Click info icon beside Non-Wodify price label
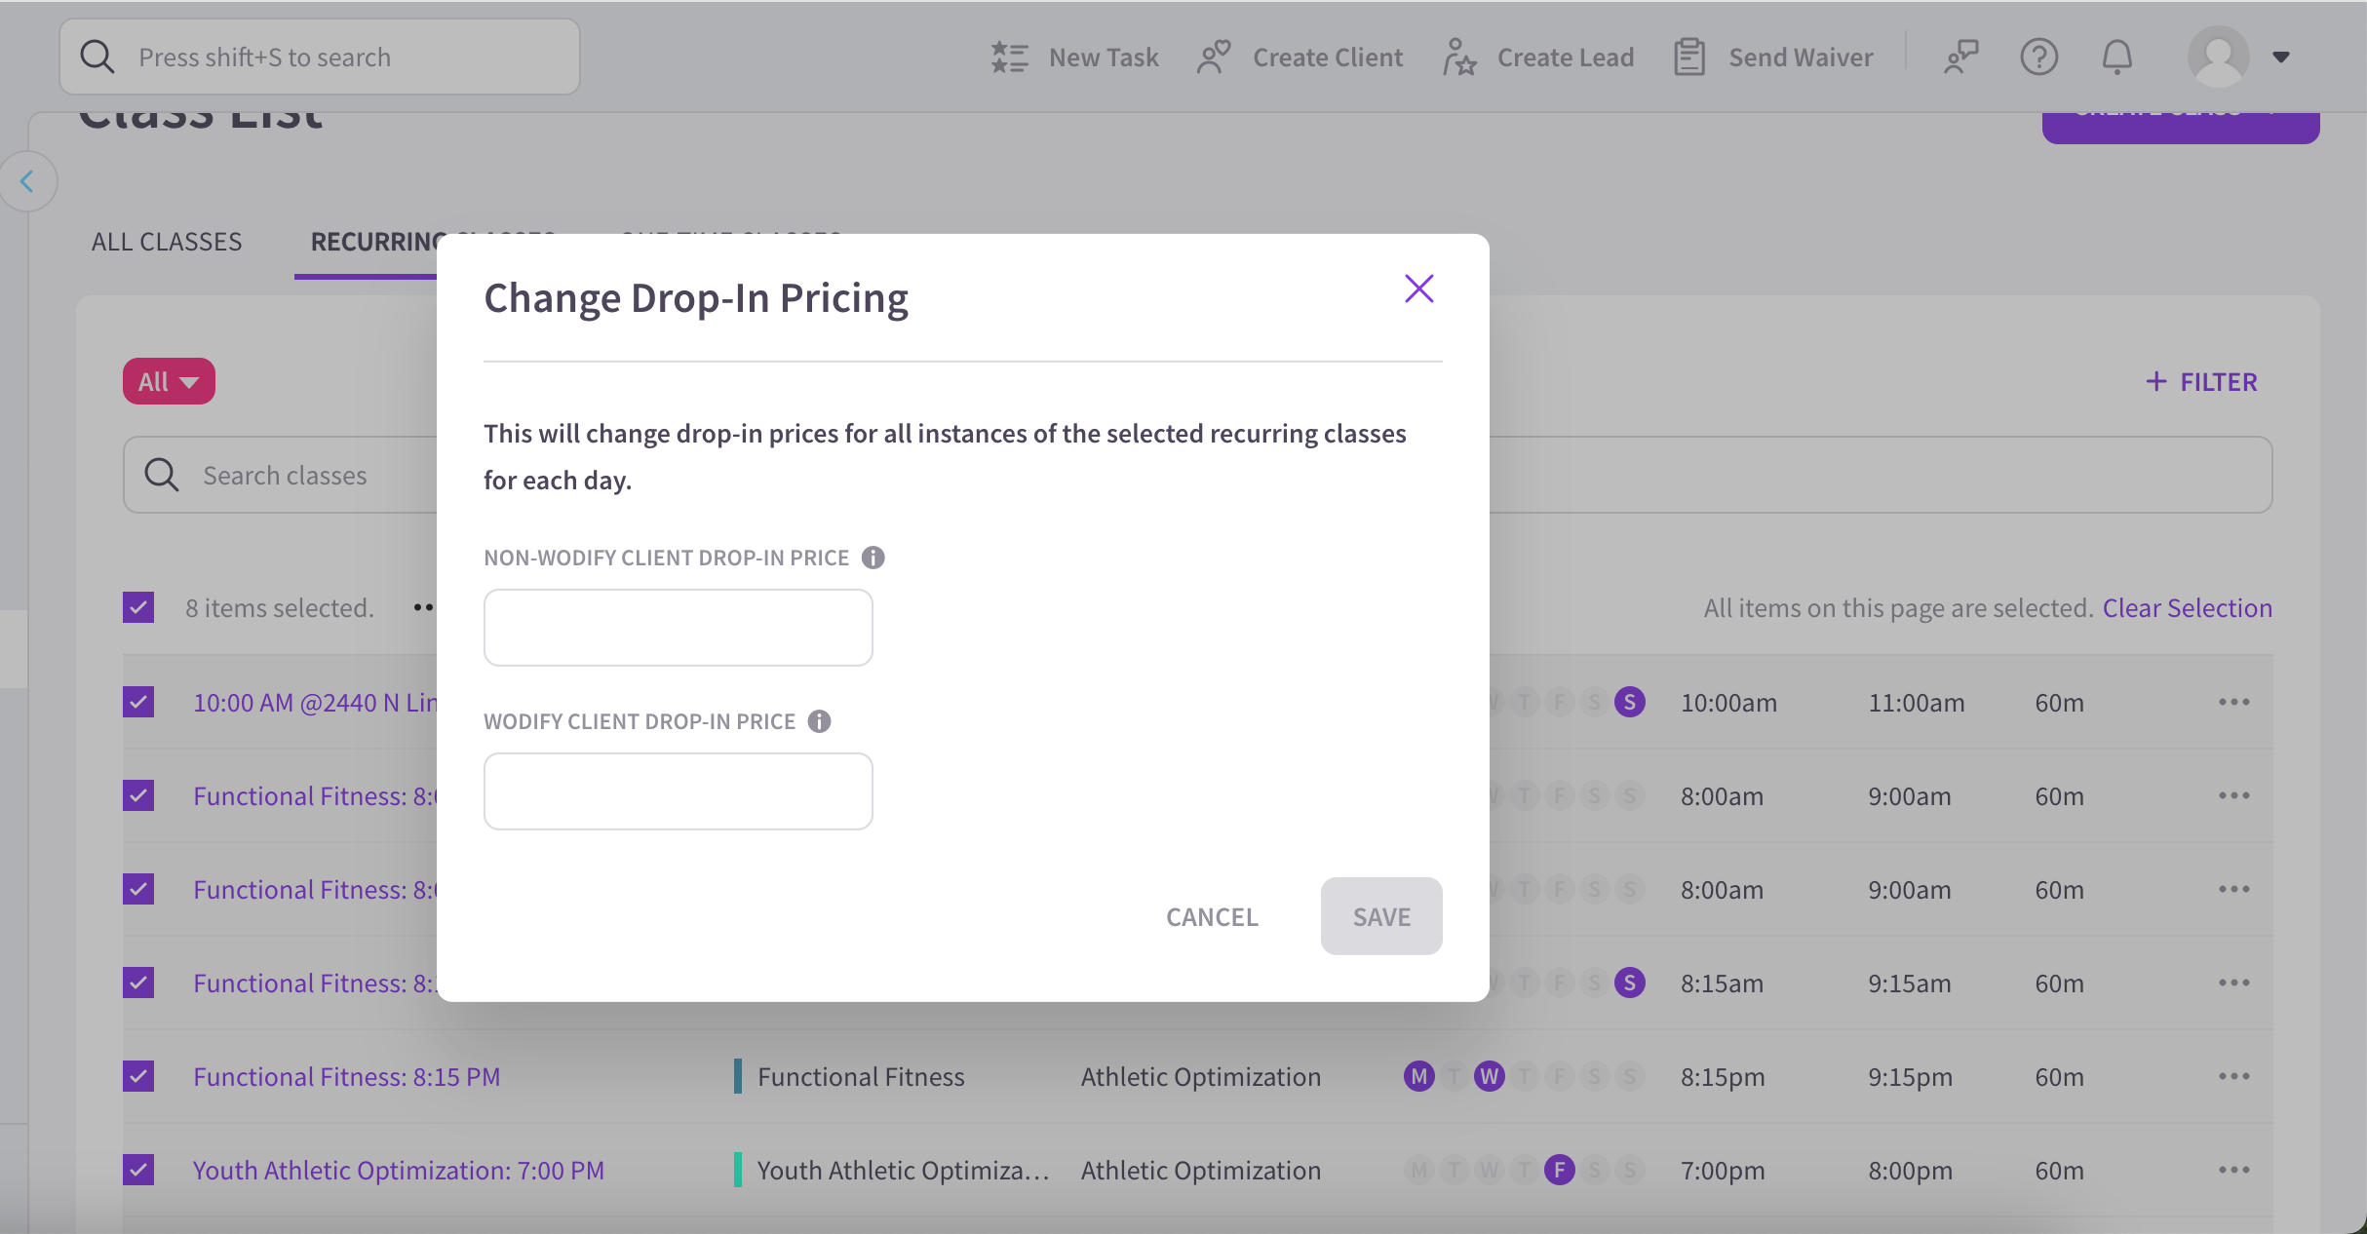Viewport: 2367px width, 1234px height. (873, 558)
